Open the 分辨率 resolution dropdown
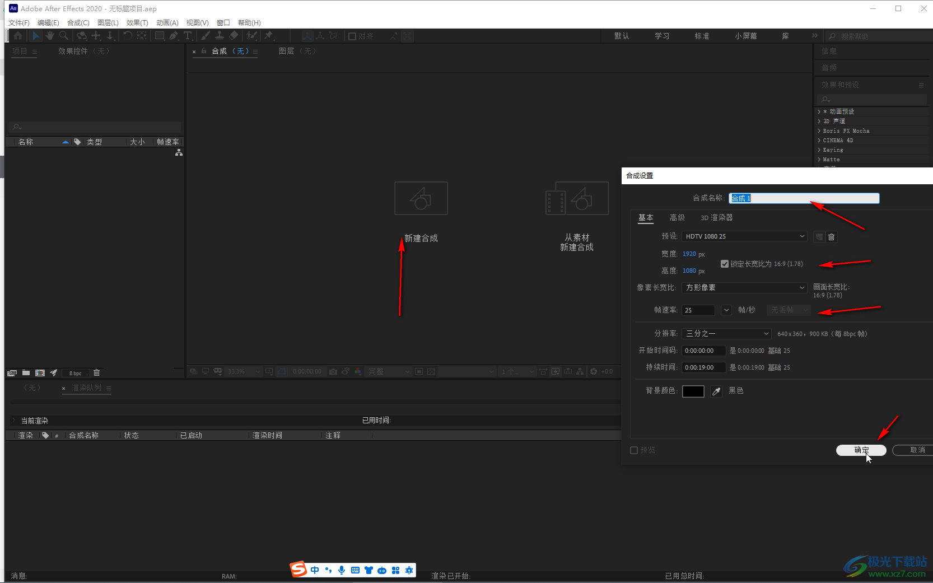The height and width of the screenshot is (583, 933). [x=726, y=334]
